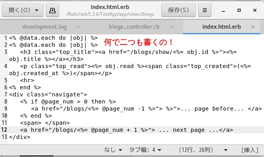Click line 2 duplicate '@data.each' statement
The image size is (264, 157).
(53, 45)
